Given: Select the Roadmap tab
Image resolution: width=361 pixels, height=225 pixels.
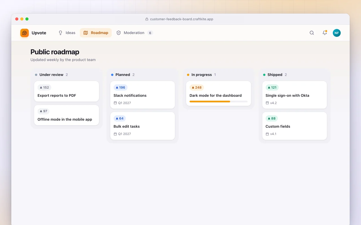Looking at the screenshot, I should pyautogui.click(x=96, y=33).
